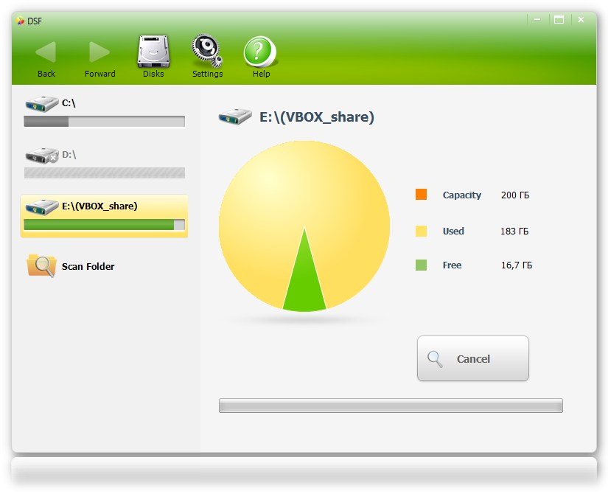Maximize the DSF window
608x494 pixels.
coord(559,20)
